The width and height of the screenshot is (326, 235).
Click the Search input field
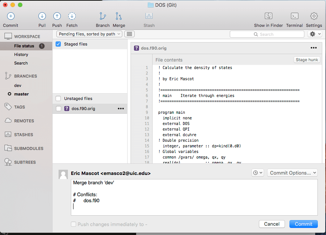267,34
